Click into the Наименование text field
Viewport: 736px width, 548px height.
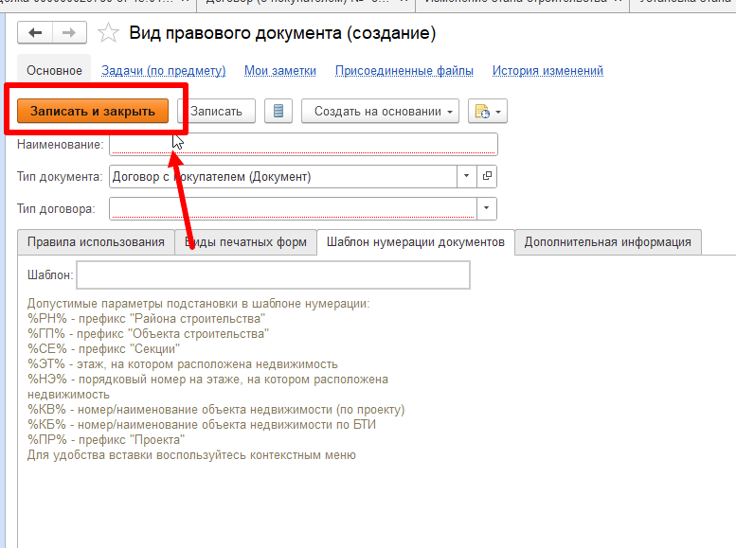pos(303,144)
